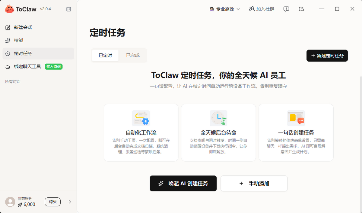
Task: Click the 手动添加 button
Action: pos(254,183)
